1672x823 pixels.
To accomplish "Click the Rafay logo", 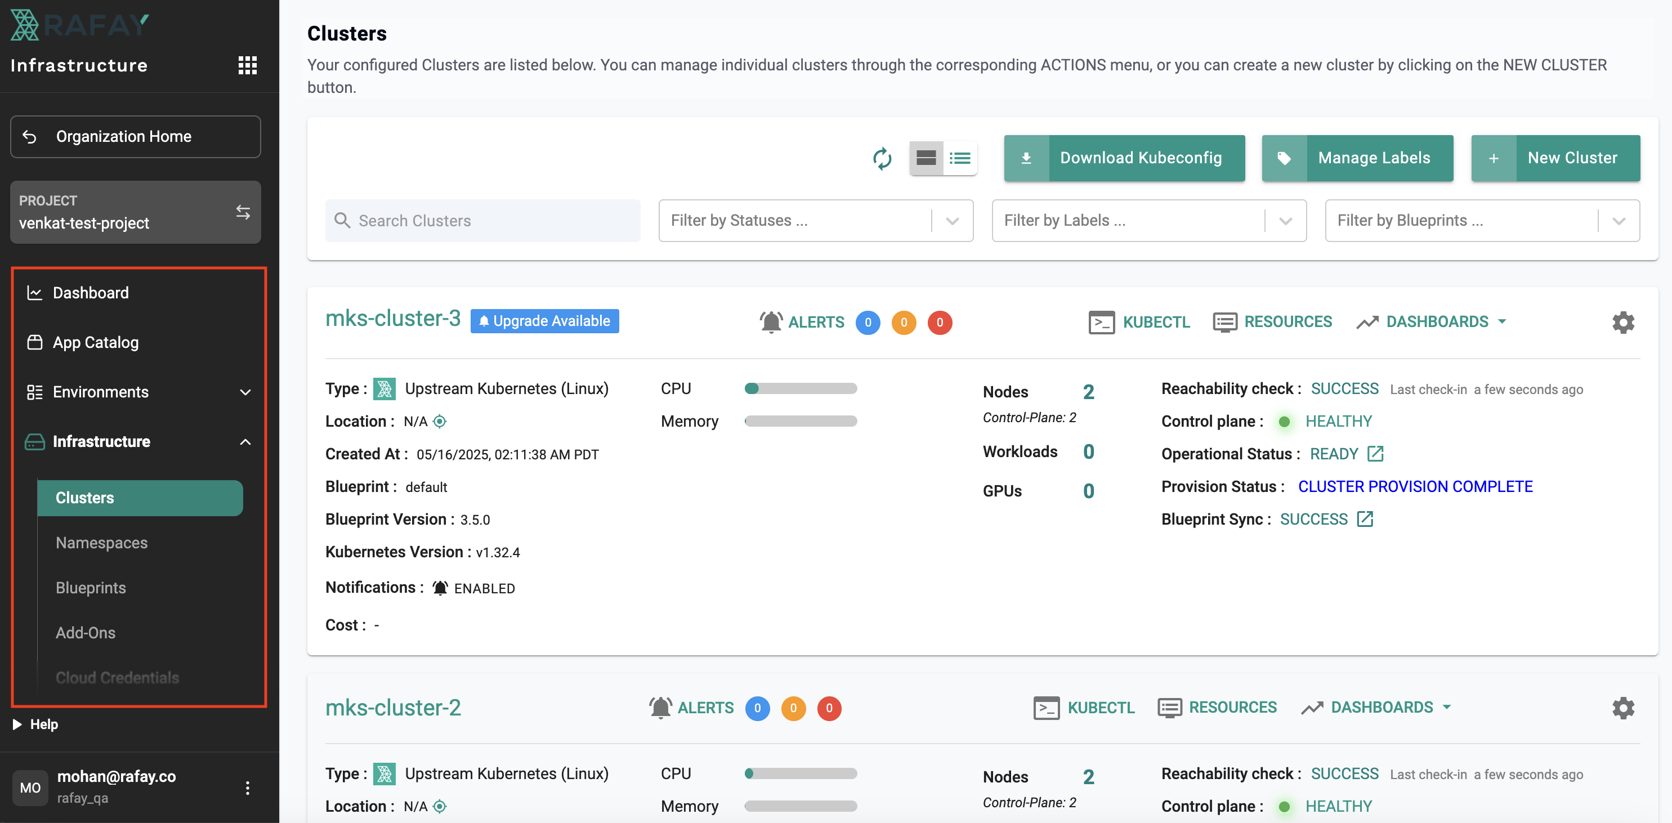I will coord(80,25).
